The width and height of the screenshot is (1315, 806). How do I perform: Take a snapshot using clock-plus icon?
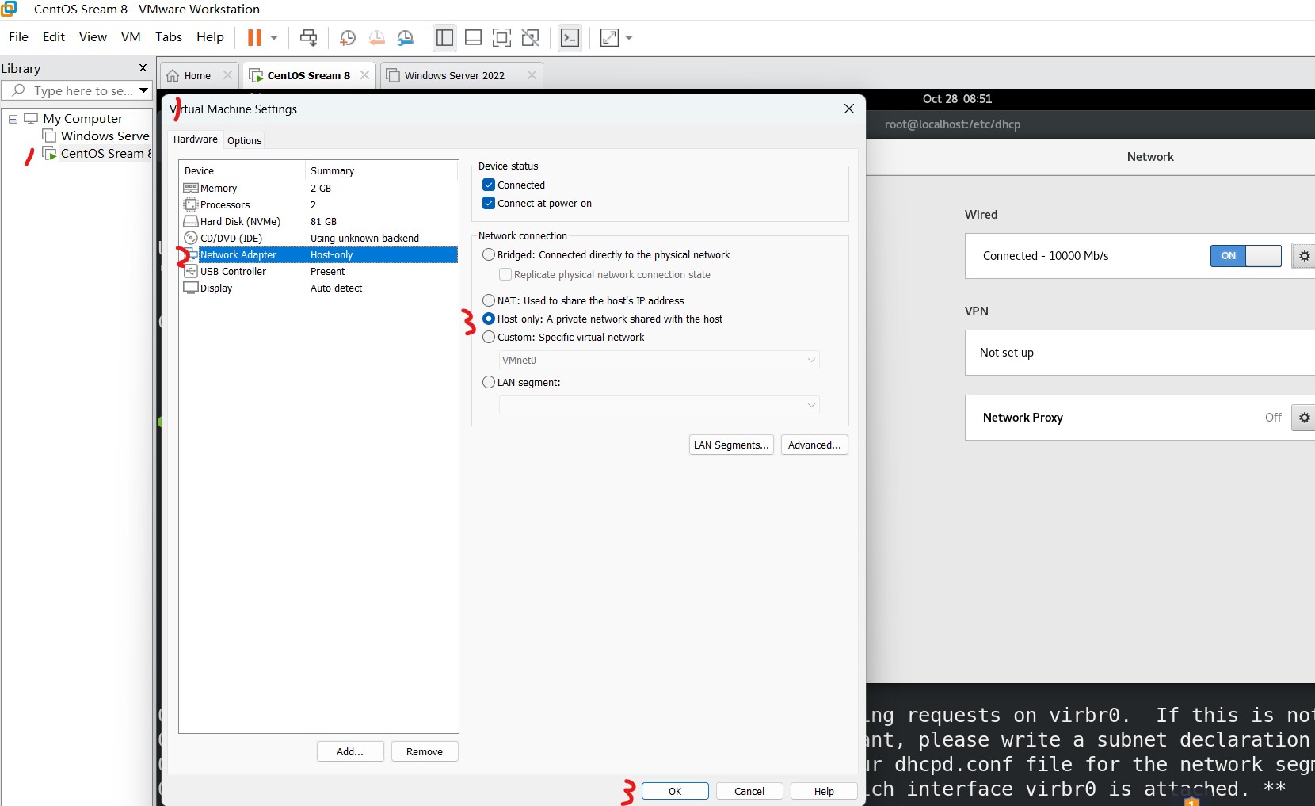[x=347, y=37]
